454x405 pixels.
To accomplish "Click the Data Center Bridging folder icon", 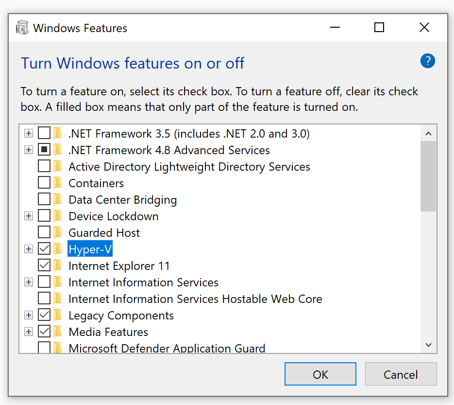I will pyautogui.click(x=58, y=199).
